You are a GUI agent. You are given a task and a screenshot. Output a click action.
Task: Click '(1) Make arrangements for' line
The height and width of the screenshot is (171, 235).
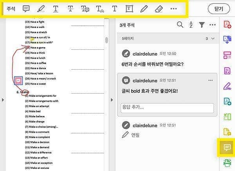[41, 96]
